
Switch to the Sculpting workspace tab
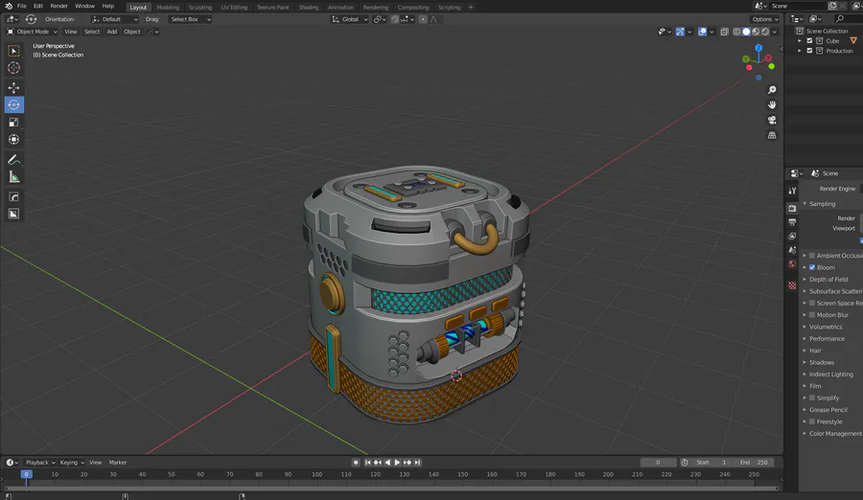point(199,7)
